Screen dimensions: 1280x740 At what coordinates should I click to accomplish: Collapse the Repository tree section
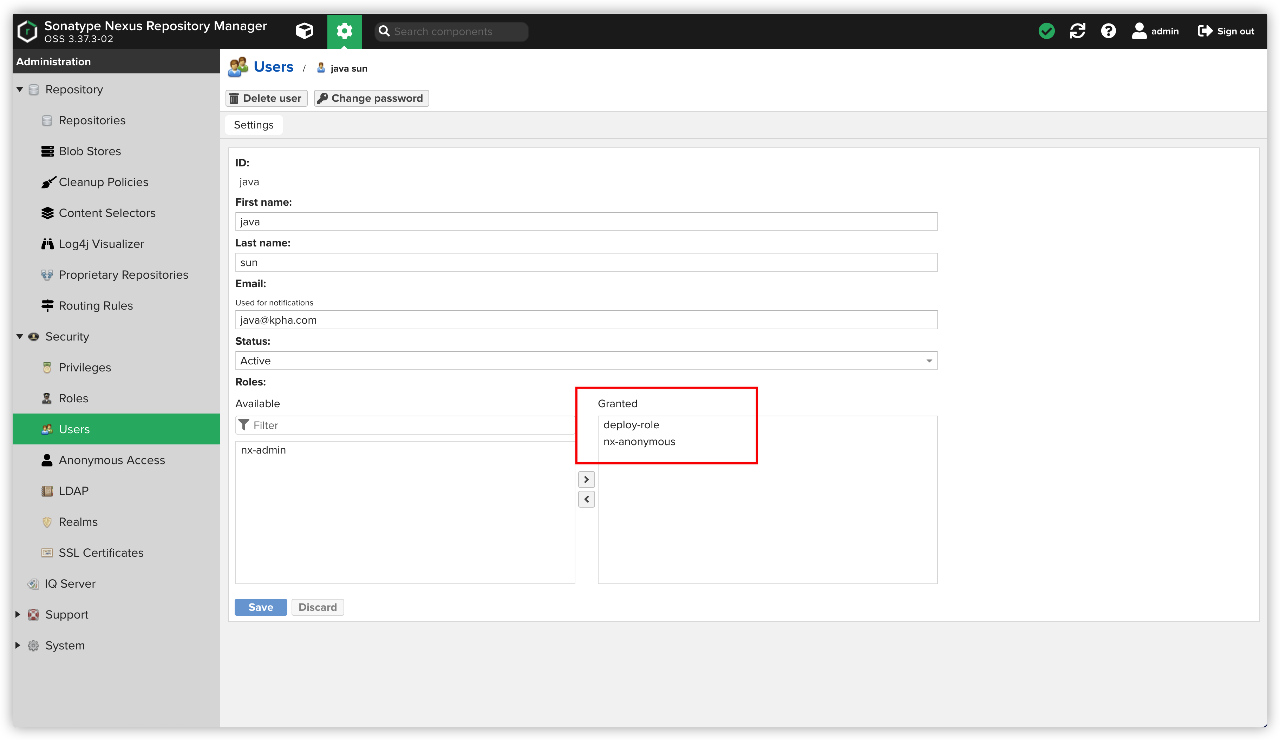coord(19,89)
